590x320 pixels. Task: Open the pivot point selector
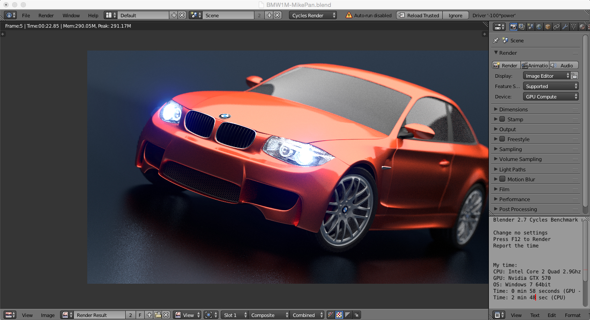tap(211, 315)
